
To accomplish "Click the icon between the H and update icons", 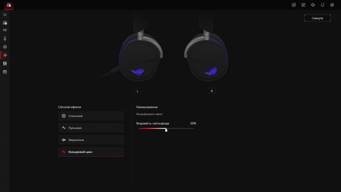I will point(303,5).
